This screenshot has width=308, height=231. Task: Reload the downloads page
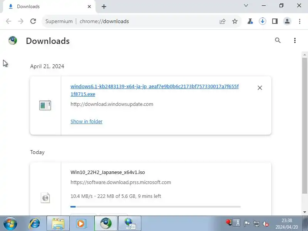(33, 21)
